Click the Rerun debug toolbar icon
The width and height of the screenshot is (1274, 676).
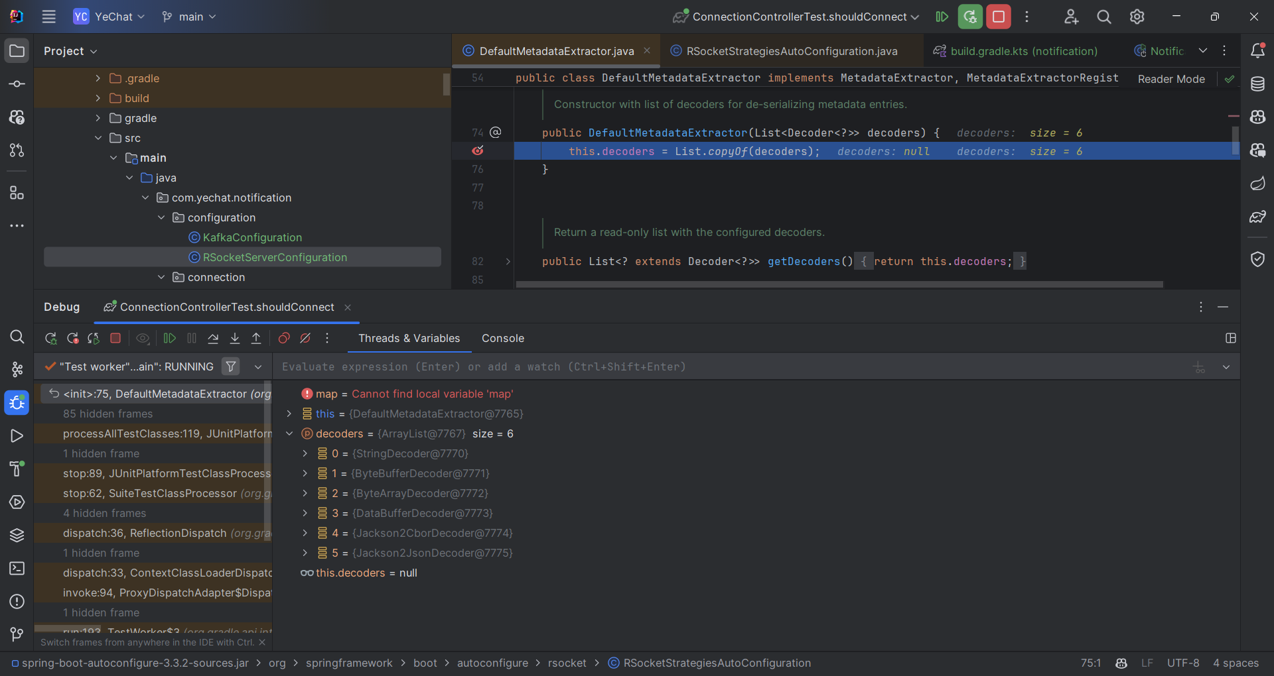point(50,339)
